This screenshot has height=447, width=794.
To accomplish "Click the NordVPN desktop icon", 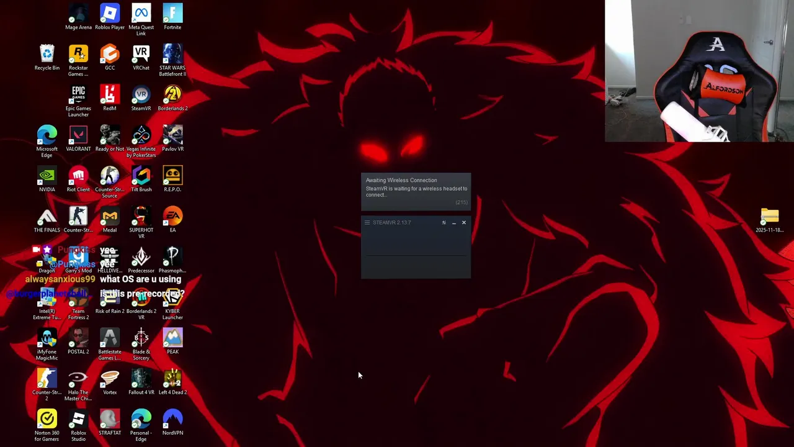I will 172,423.
